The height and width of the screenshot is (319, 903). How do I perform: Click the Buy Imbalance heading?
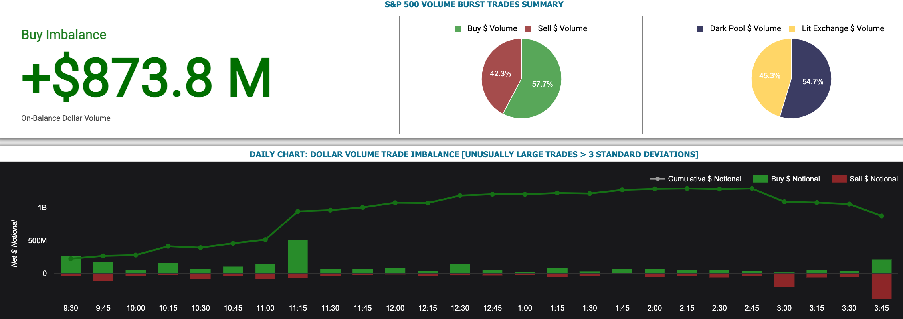click(64, 35)
